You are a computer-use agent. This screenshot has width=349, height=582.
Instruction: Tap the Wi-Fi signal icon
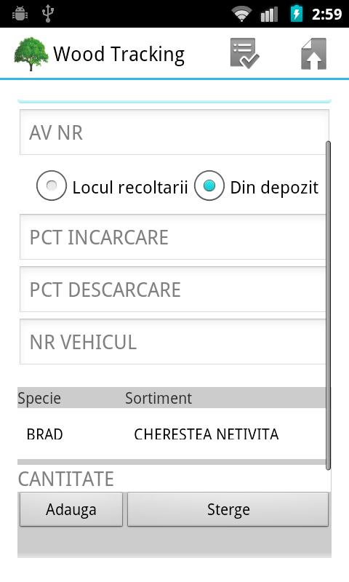241,14
